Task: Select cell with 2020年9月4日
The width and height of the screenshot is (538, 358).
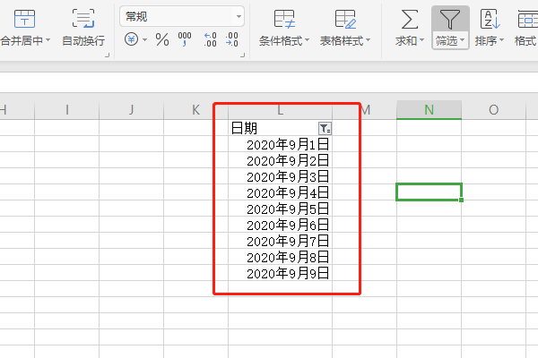Action: [x=280, y=192]
